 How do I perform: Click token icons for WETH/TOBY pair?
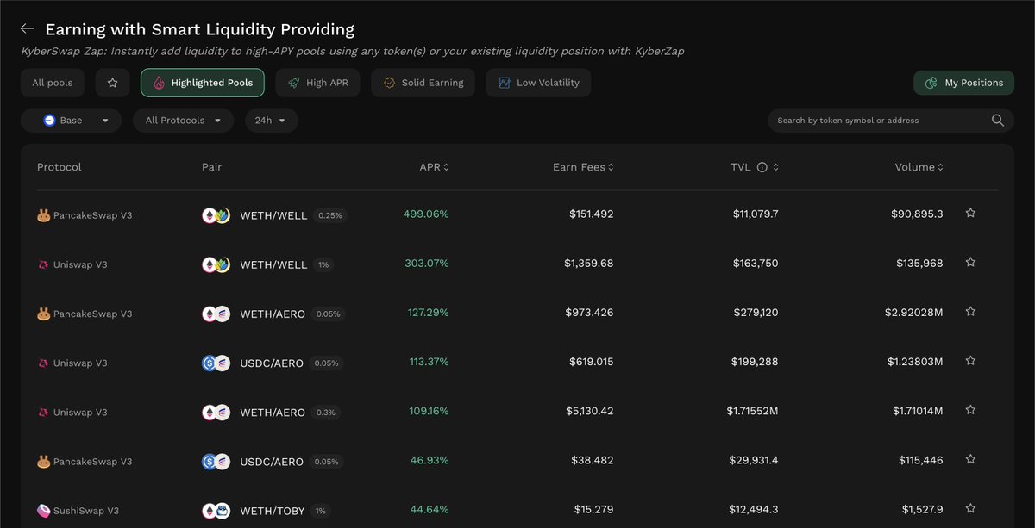point(216,511)
